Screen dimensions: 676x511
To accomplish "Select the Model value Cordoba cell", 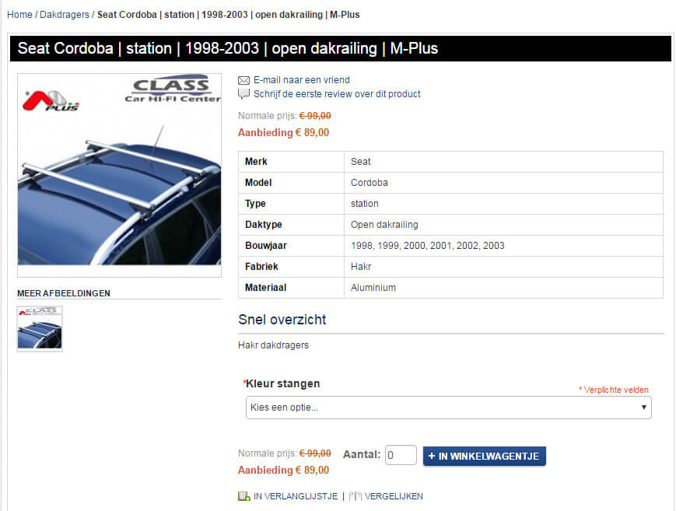I will coord(503,183).
